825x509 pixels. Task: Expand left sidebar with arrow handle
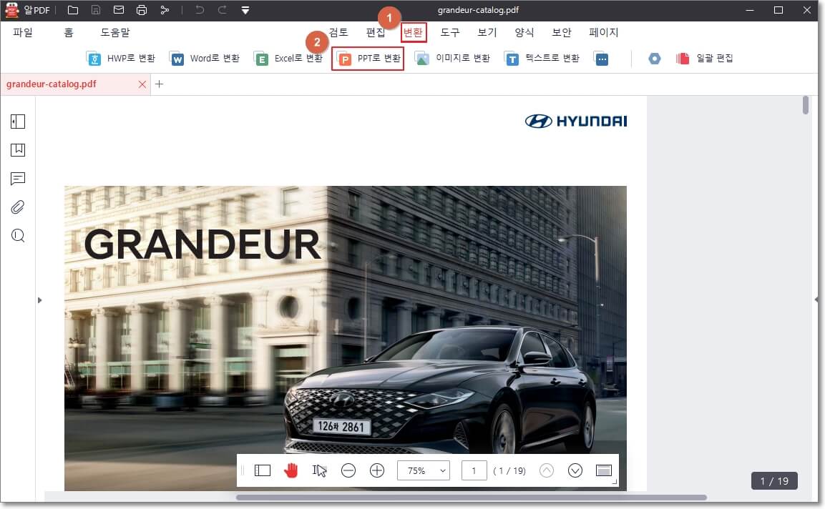(x=39, y=300)
